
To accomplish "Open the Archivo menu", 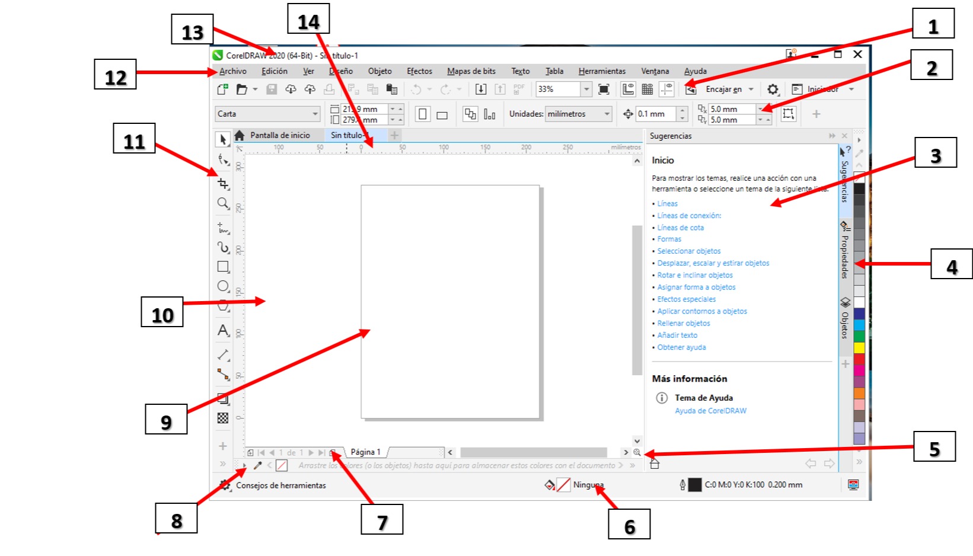I will (x=233, y=71).
